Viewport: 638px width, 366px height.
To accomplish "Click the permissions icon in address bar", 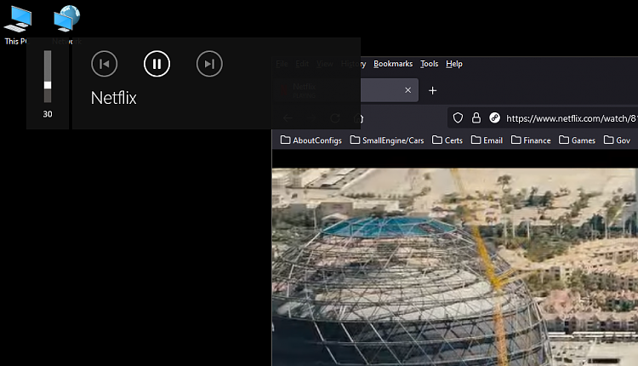I will pyautogui.click(x=494, y=118).
